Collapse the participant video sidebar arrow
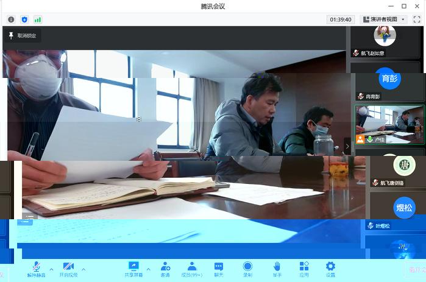The image size is (426, 282). tap(347, 146)
